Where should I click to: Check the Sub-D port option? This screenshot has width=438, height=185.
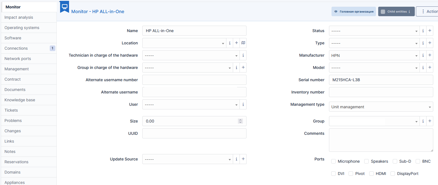point(395,161)
